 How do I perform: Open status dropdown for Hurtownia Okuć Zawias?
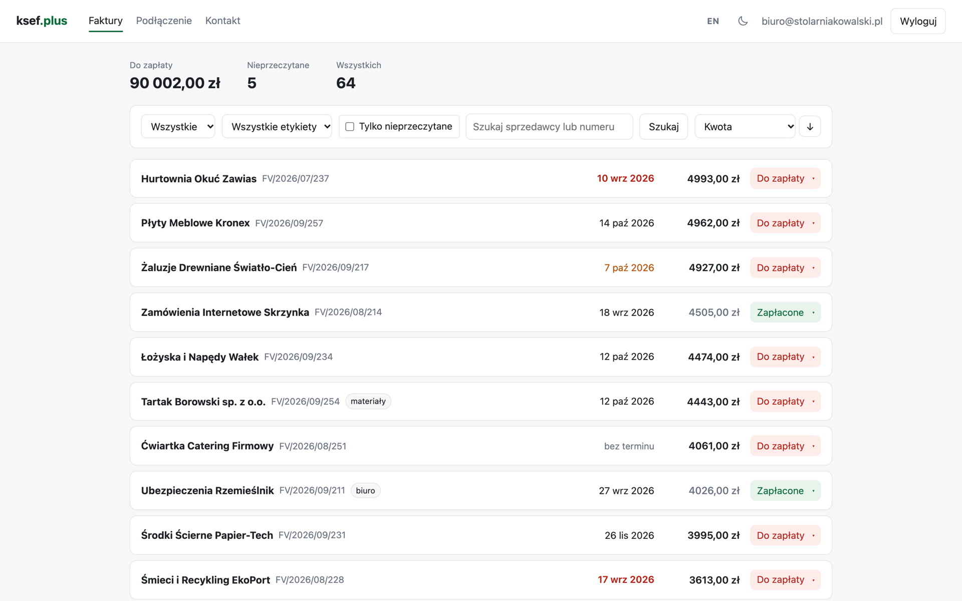point(785,179)
